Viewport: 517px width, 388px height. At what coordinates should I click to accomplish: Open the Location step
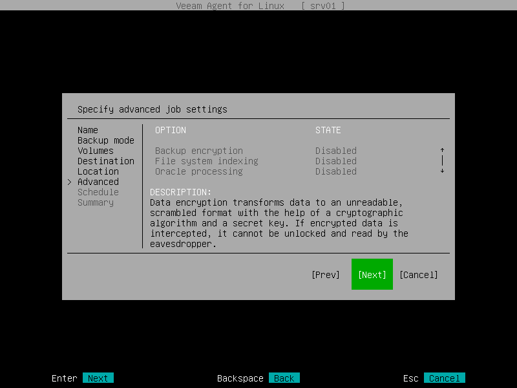coord(98,171)
